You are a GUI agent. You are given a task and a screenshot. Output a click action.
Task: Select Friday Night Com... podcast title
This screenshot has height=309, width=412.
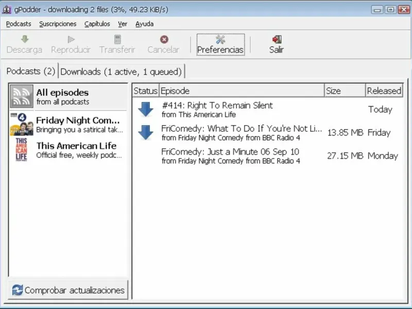coord(78,121)
